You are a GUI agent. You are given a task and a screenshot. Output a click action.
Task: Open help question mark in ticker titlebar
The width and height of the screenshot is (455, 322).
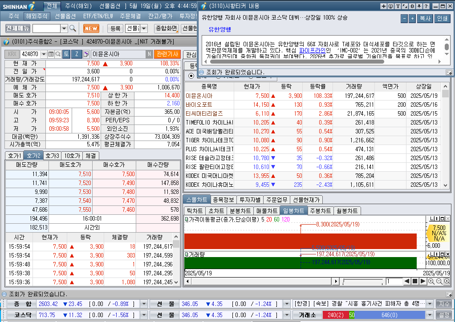click(x=426, y=6)
